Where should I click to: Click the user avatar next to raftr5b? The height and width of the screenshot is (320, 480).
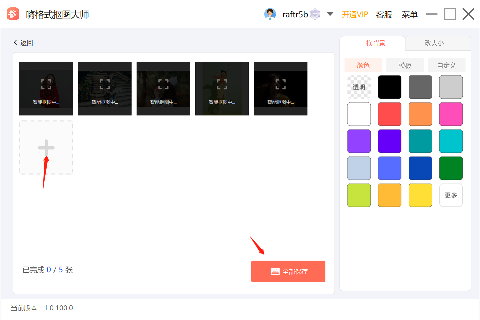270,14
